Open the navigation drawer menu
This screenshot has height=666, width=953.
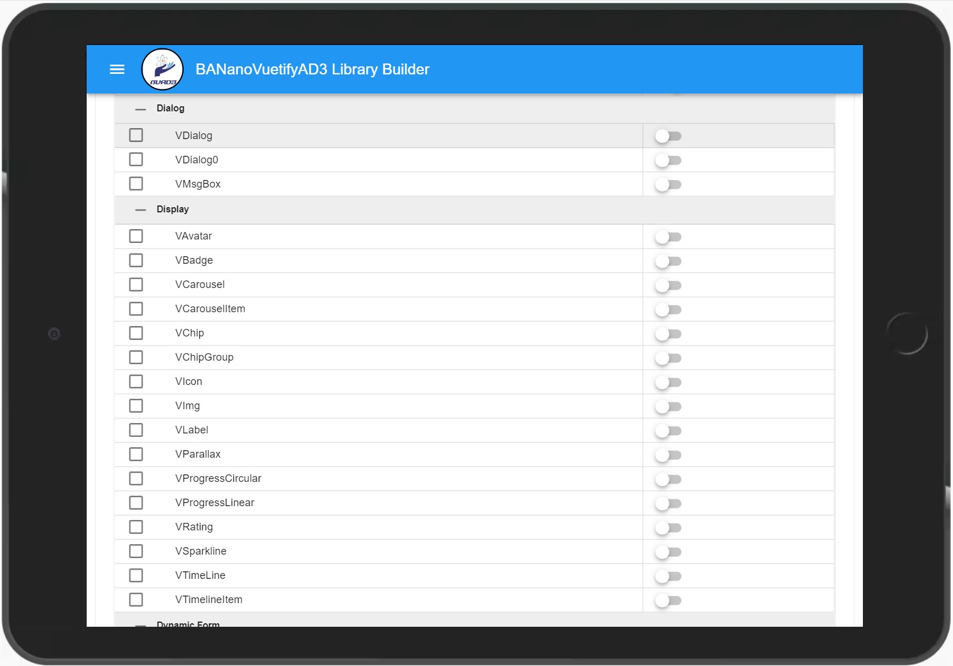(117, 69)
